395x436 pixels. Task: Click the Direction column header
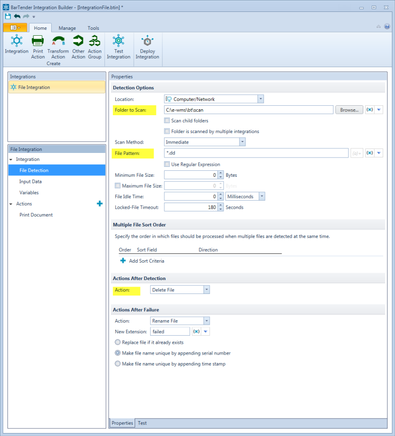pos(208,250)
